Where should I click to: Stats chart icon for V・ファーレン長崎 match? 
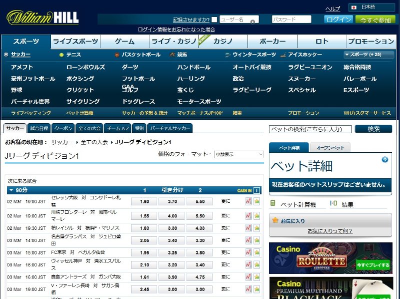click(248, 289)
